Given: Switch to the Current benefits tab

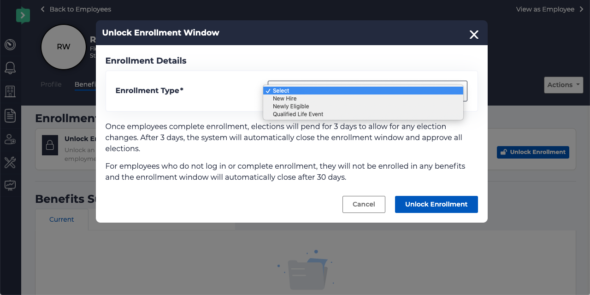Looking at the screenshot, I should [61, 219].
